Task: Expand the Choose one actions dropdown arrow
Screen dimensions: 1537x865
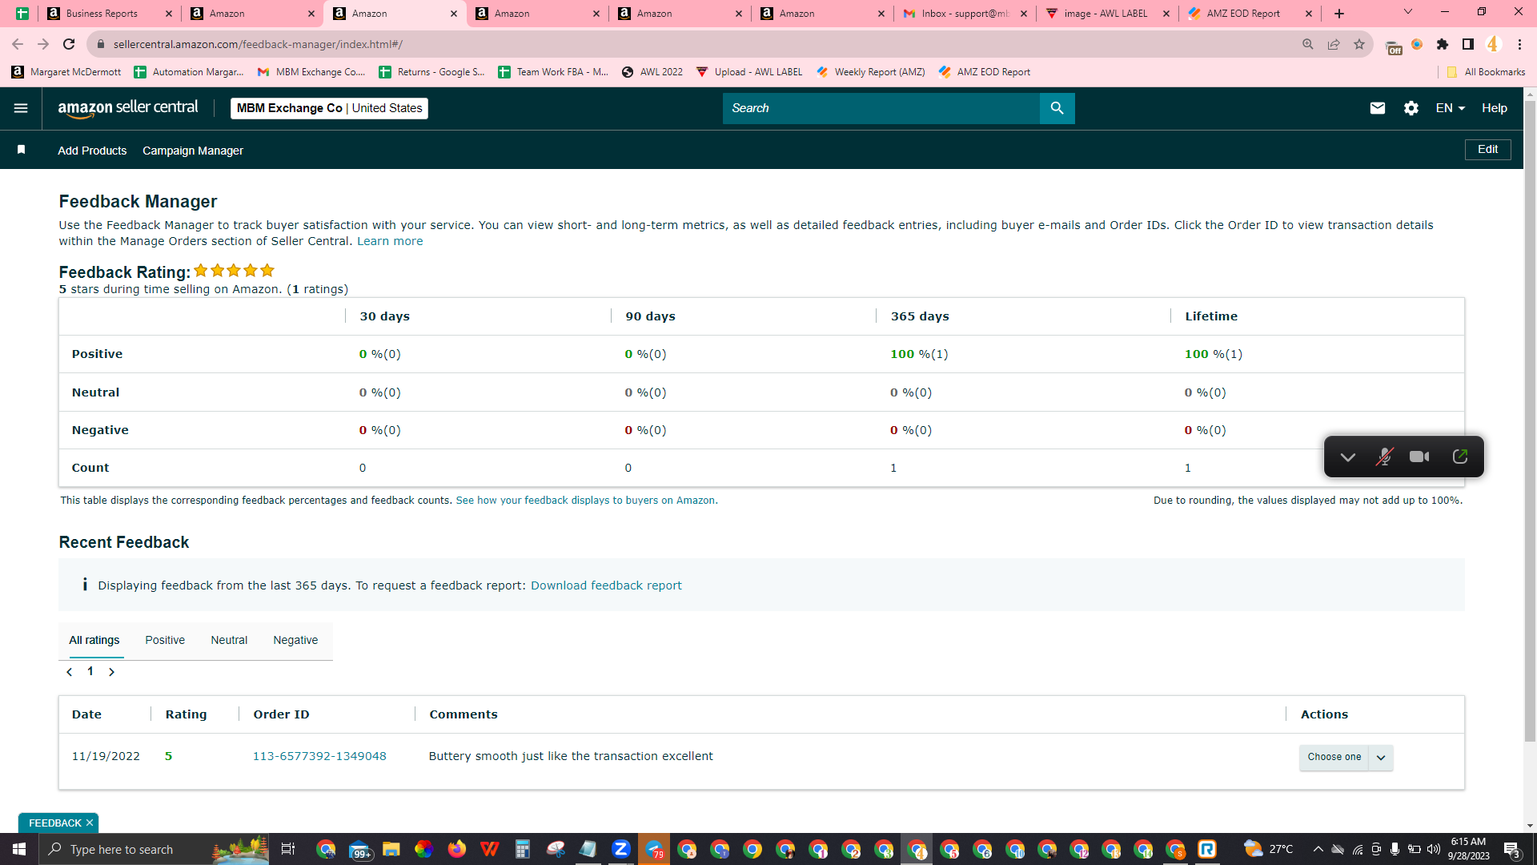Action: click(x=1381, y=757)
